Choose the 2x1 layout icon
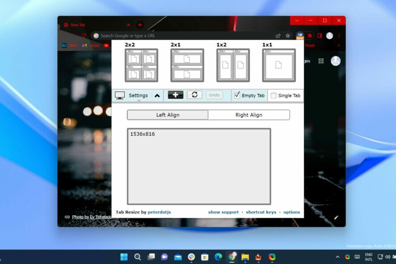Screen dimensions: 396x264 click(x=187, y=65)
